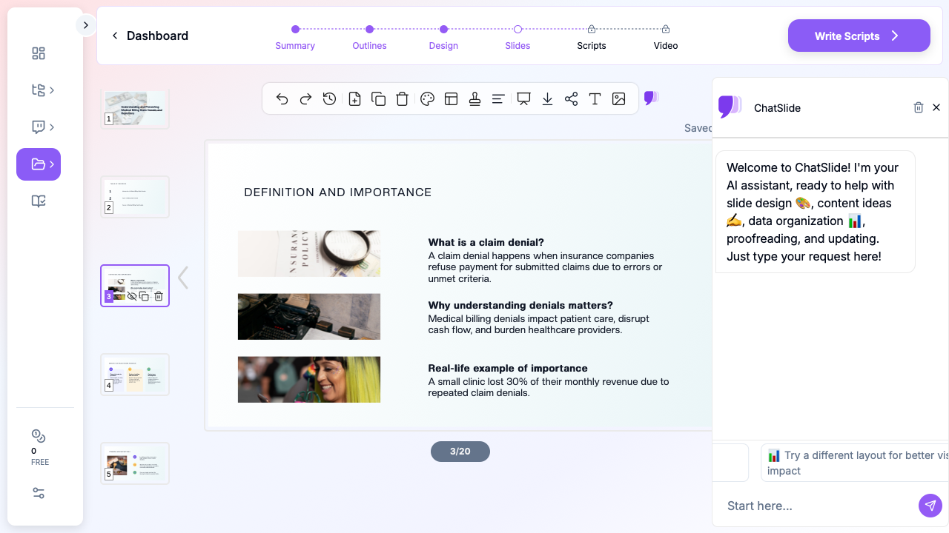This screenshot has width=949, height=533.
Task: Go to previous slide using left arrow
Action: 183,278
